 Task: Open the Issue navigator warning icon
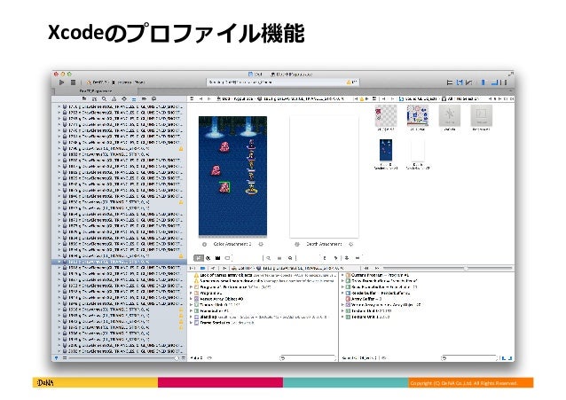pos(114,98)
